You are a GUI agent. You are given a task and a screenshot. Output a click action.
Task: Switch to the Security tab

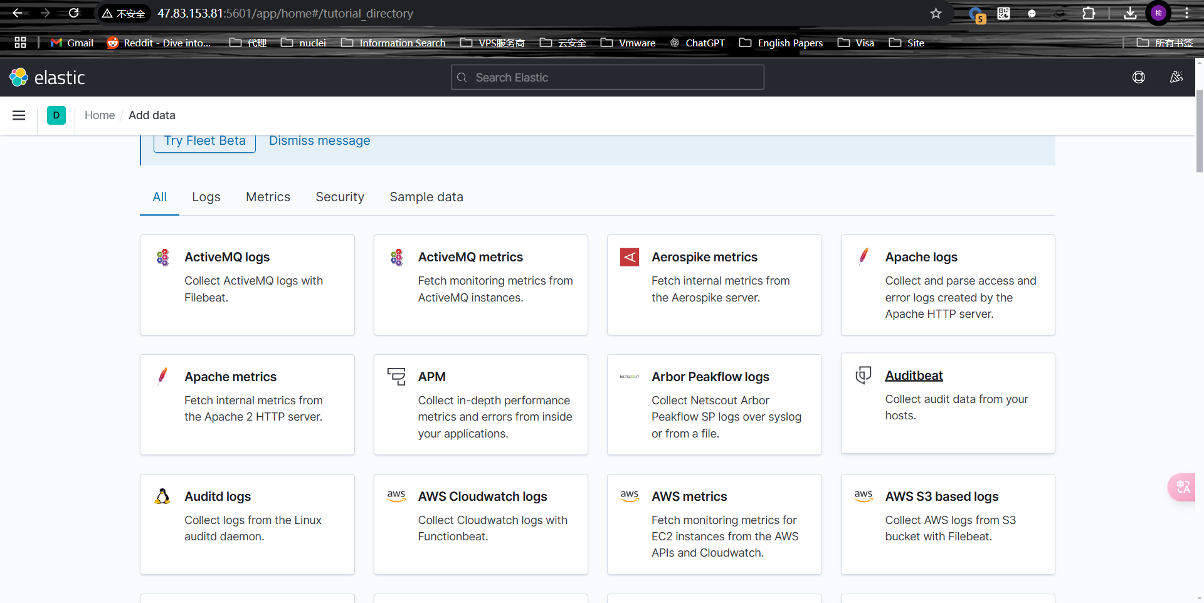tap(340, 197)
